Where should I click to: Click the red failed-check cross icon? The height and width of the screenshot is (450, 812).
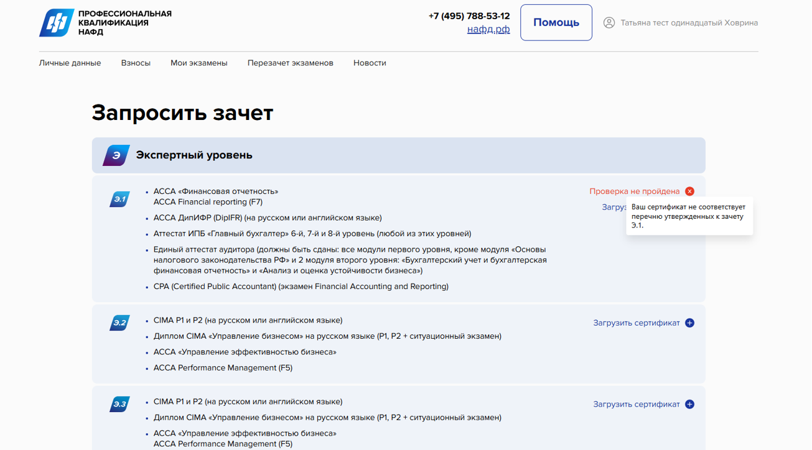point(689,191)
